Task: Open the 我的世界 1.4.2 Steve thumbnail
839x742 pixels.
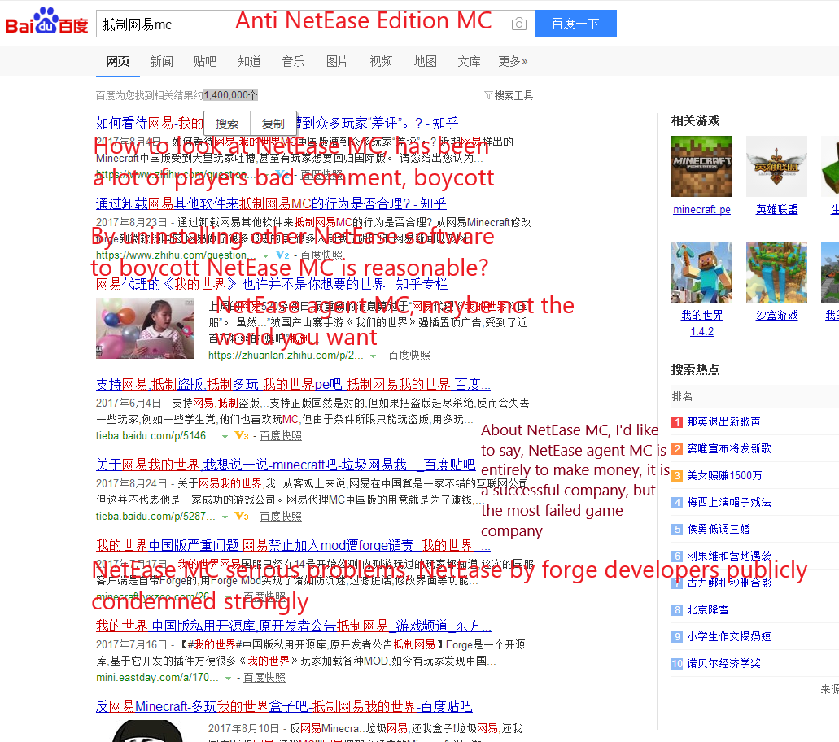Action: [x=701, y=272]
